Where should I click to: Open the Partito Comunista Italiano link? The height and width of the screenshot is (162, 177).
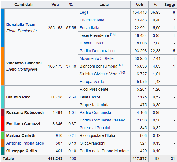pyautogui.click(x=102, y=120)
